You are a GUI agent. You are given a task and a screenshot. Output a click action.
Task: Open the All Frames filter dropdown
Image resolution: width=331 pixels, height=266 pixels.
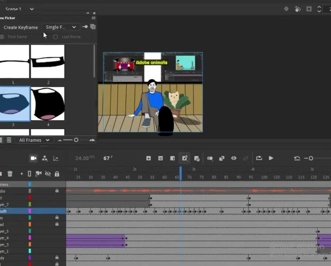tap(34, 140)
